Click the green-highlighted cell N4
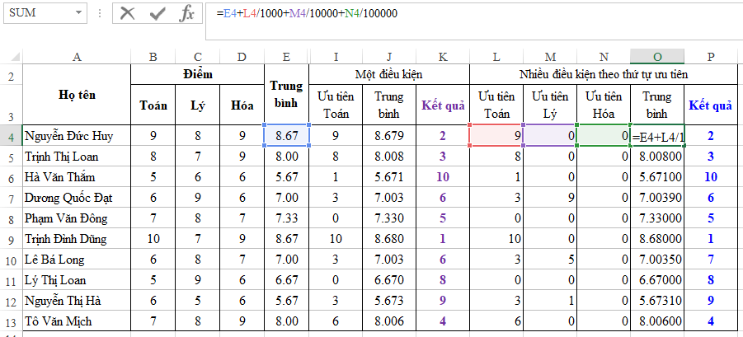743x337 pixels. pyautogui.click(x=603, y=135)
